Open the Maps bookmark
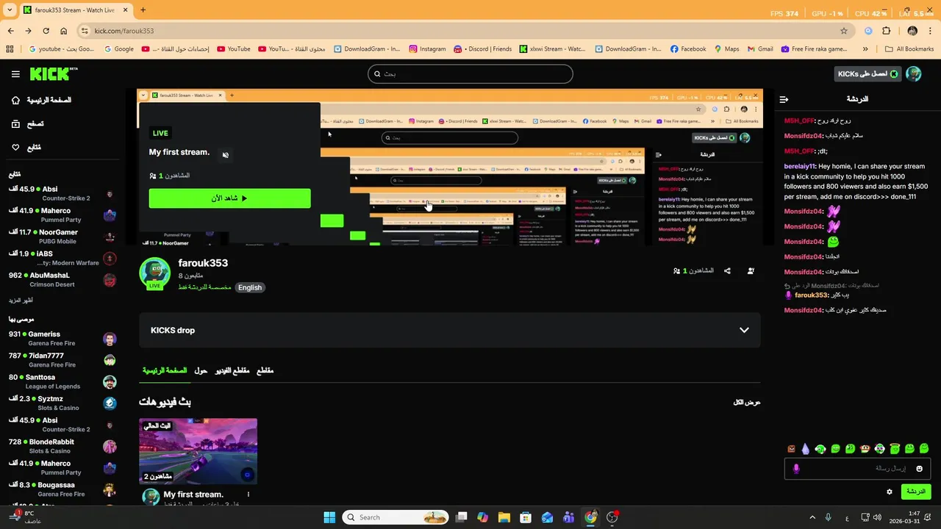 (726, 49)
